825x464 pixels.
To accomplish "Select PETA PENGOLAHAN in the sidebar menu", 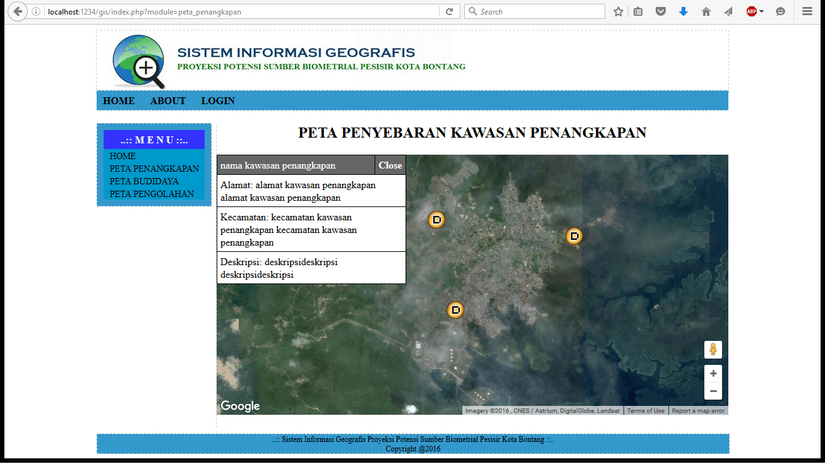I will [x=152, y=194].
